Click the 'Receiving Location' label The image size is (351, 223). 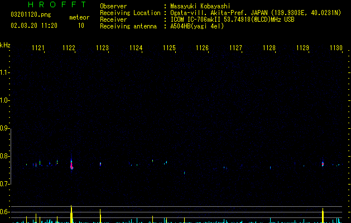point(130,13)
